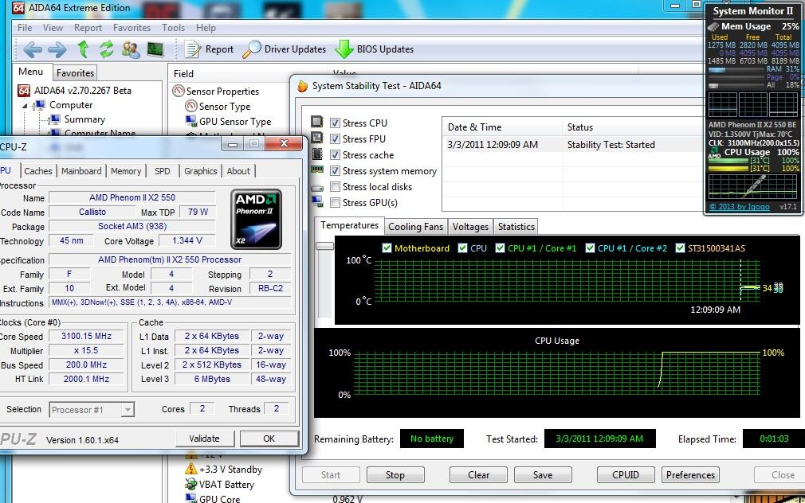Click the Stress FPU icon
Image resolution: width=805 pixels, height=503 pixels.
click(x=317, y=138)
